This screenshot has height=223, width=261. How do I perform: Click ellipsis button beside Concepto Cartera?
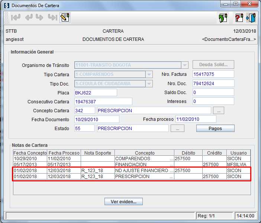pyautogui.click(x=218, y=110)
